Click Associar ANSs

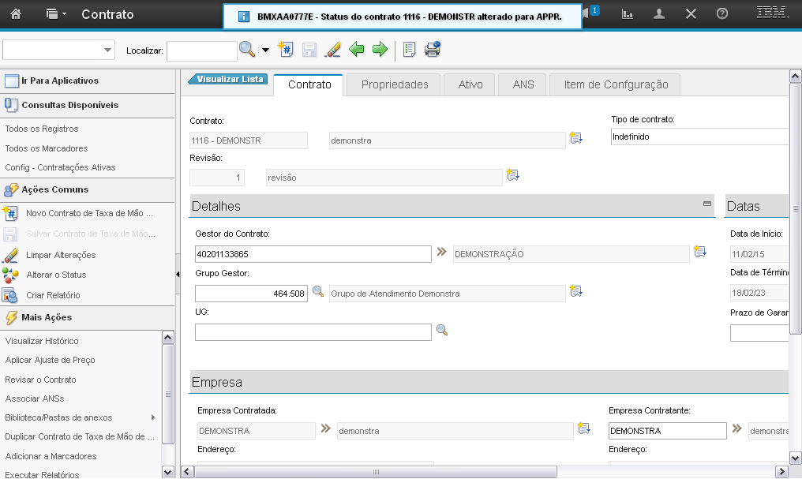34,399
